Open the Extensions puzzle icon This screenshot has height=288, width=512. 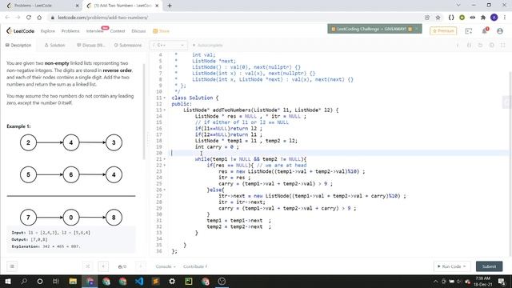(483, 18)
